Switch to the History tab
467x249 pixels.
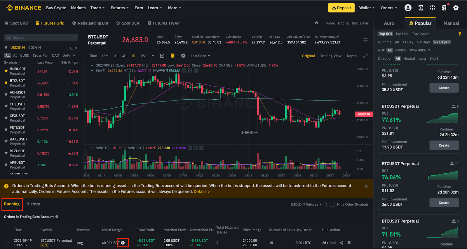[33, 204]
